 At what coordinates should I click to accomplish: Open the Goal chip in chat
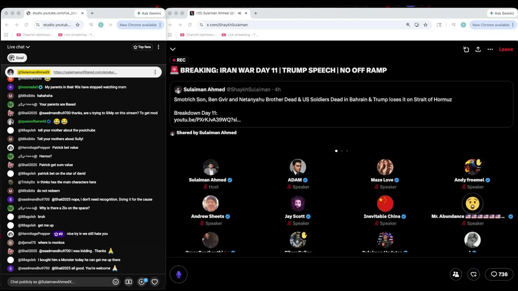[17, 58]
